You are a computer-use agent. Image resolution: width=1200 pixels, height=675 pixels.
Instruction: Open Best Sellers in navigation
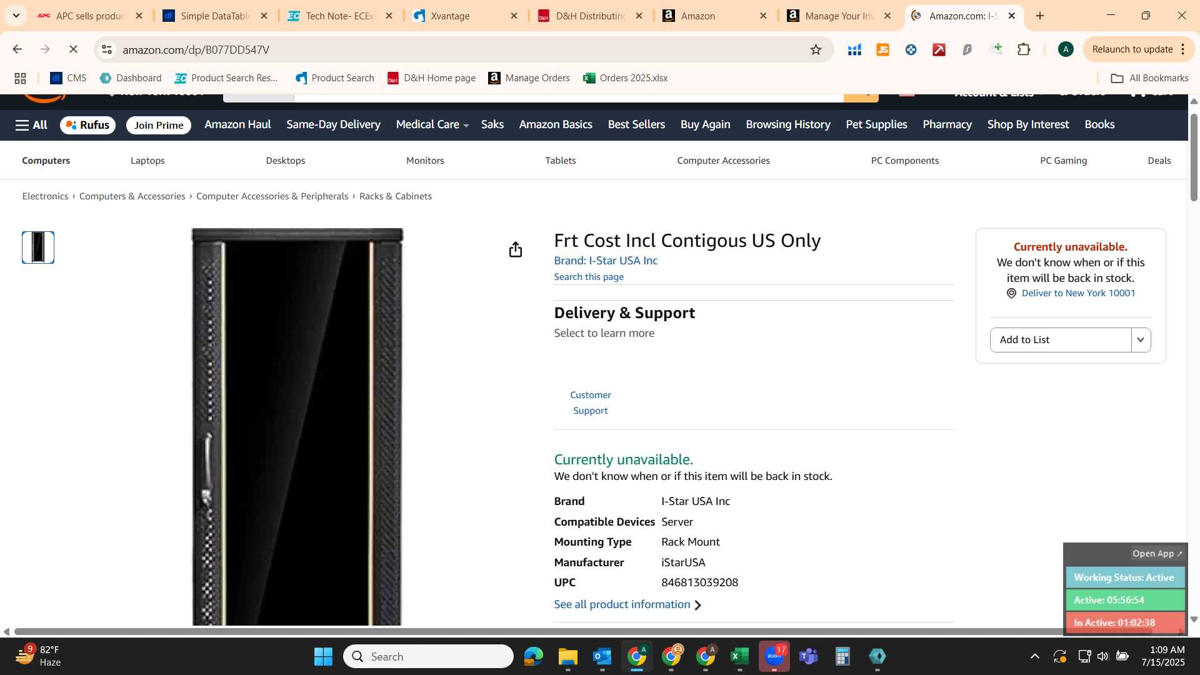coord(636,124)
